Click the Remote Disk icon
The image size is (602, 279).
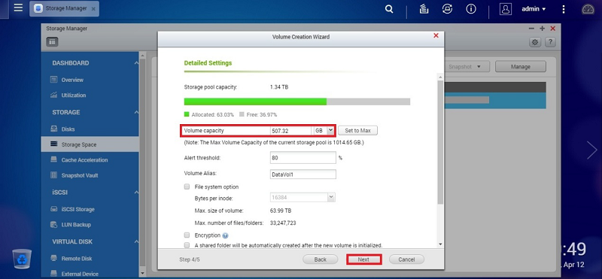(53, 258)
